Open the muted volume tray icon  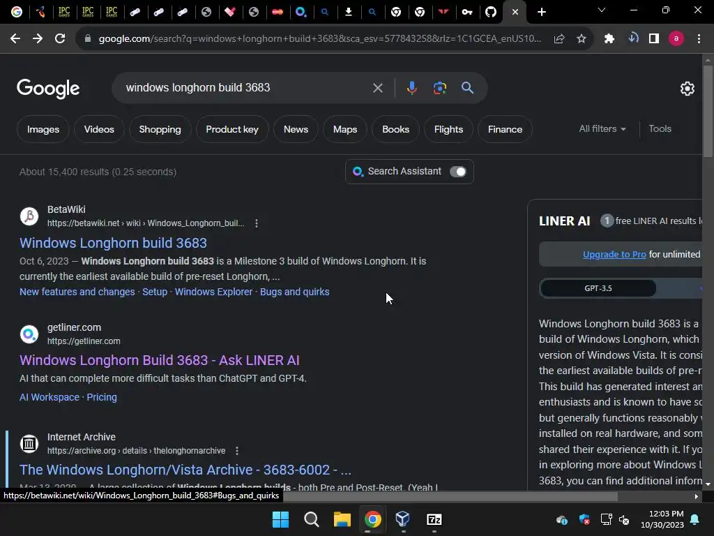tap(624, 519)
